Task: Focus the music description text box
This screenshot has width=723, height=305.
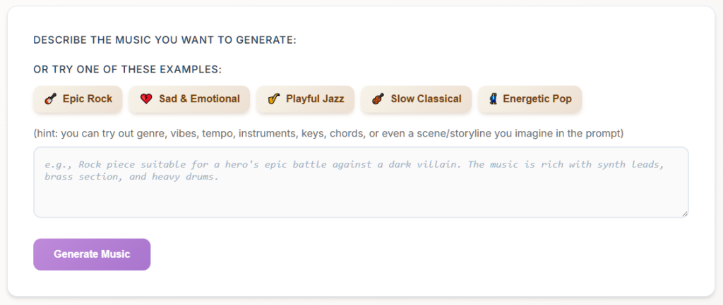Action: coord(361,197)
